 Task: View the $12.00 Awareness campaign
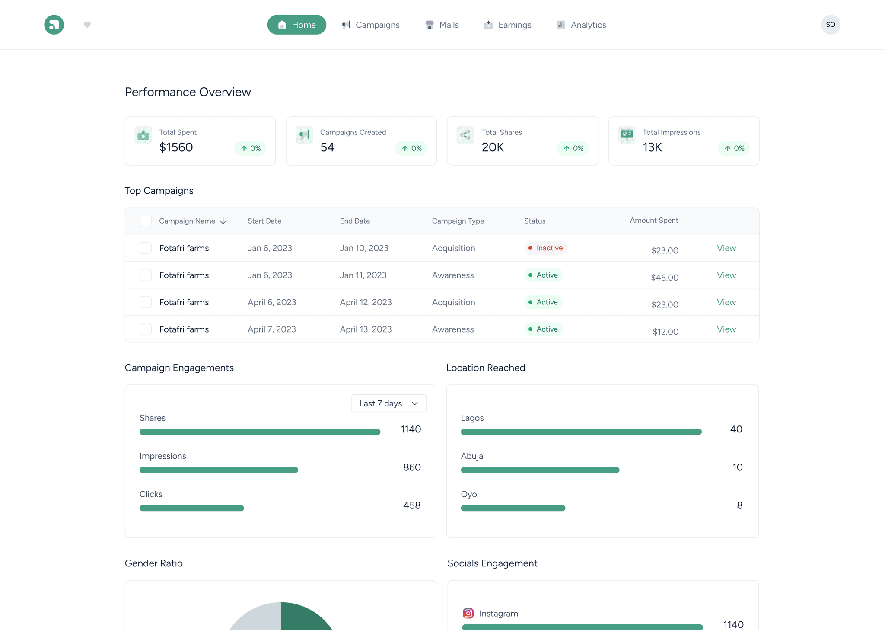726,329
